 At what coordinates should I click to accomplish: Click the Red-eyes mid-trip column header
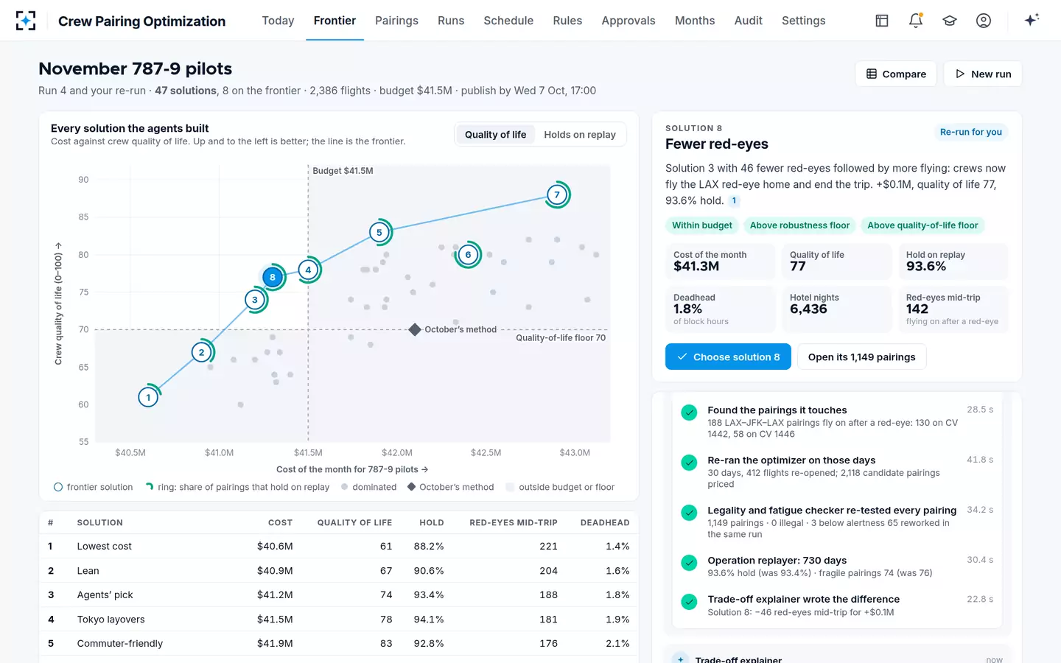click(514, 522)
